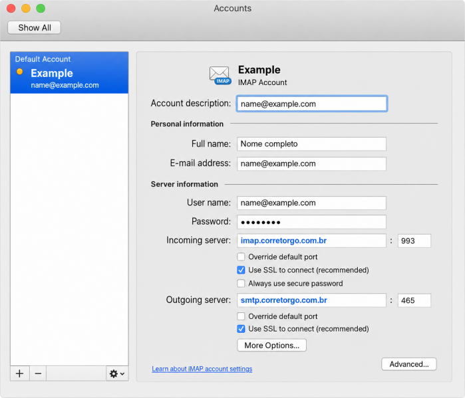Open the gear actions menu
Screen dimensions: 465x398
click(x=117, y=373)
